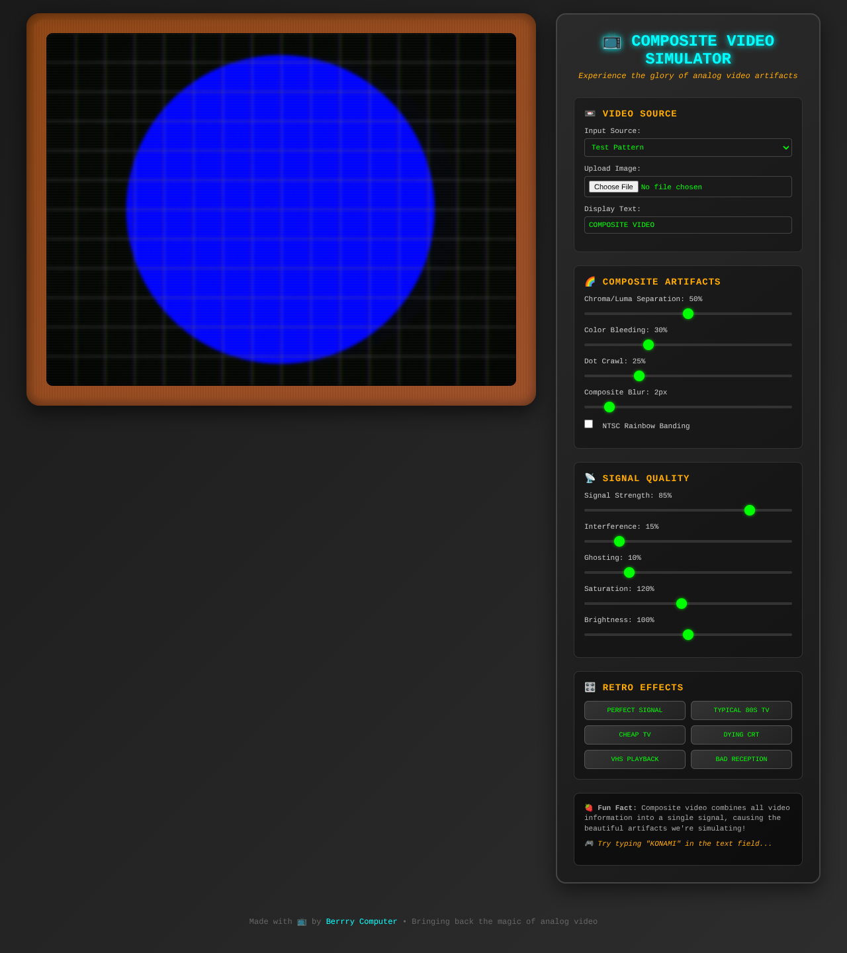Apply the Dying CRT effect

pos(740,735)
